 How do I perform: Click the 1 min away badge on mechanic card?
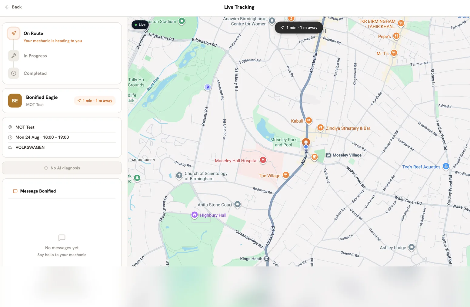95,101
